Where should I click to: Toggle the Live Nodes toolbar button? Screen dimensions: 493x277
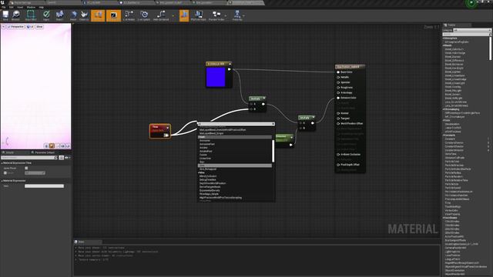pyautogui.click(x=129, y=15)
